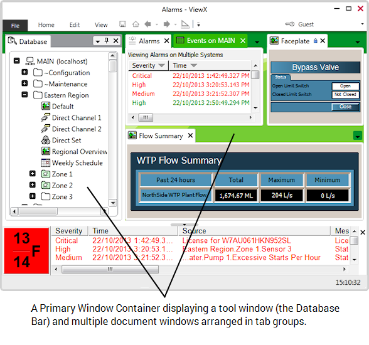
Task: Click the Close button on Bypass Valve faceplate
Action: [x=345, y=107]
